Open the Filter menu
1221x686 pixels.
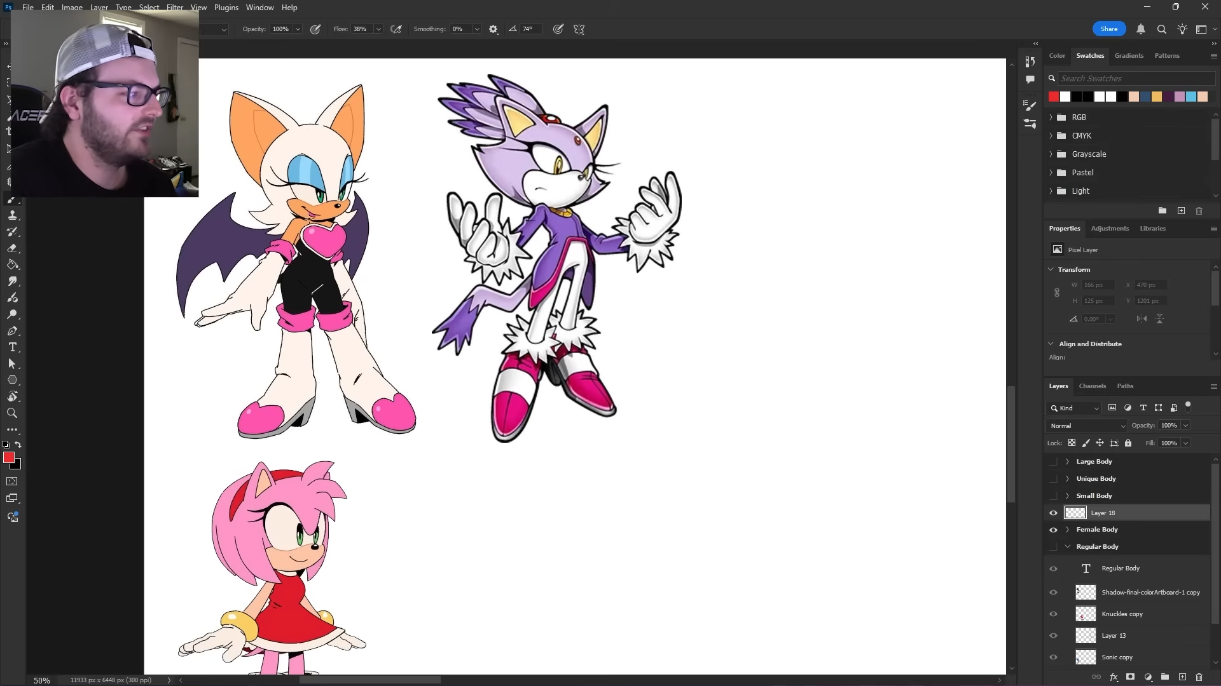pyautogui.click(x=174, y=8)
